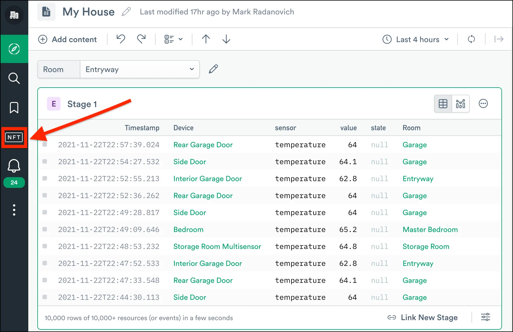Open the bookmarks icon in sidebar
This screenshot has height=332, width=513.
(14, 108)
